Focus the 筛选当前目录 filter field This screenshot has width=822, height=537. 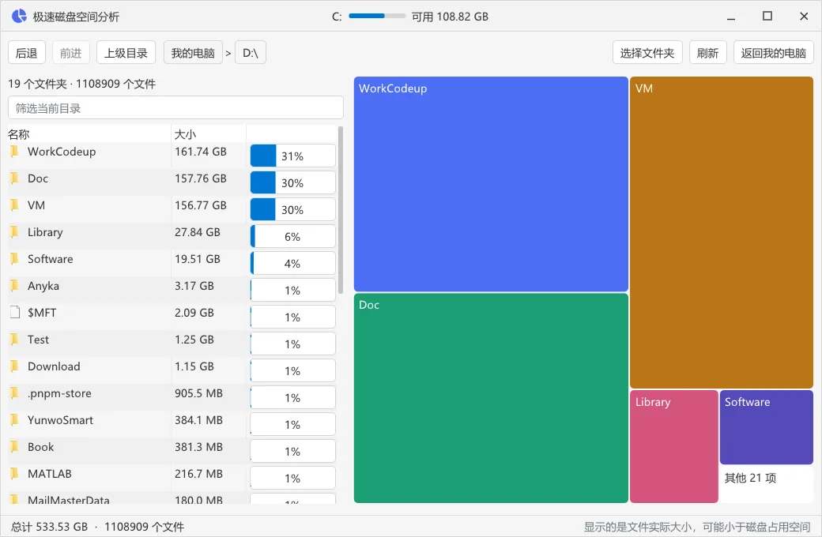coord(175,108)
